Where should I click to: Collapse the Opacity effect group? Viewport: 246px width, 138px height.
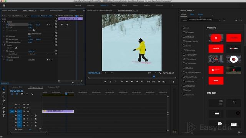coord(2,45)
